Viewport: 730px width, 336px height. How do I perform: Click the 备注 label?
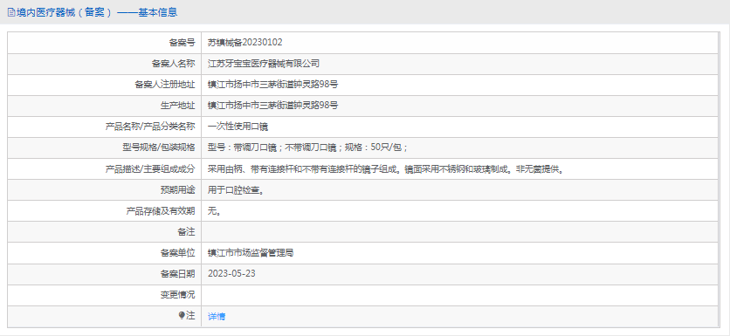187,232
